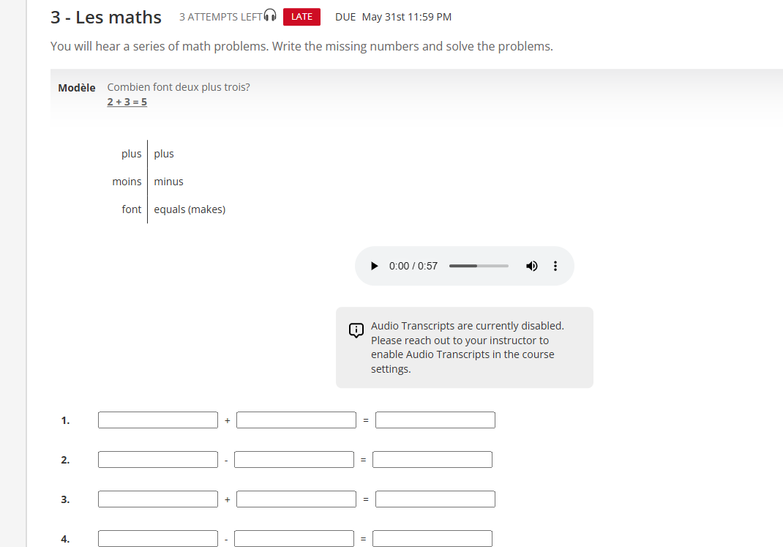Click first number field of problem 3
This screenshot has height=547, width=783.
(x=158, y=499)
